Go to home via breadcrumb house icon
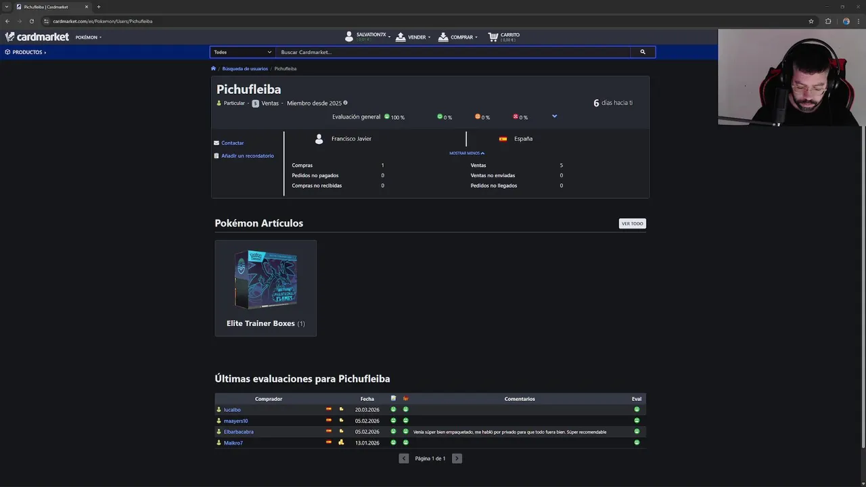This screenshot has height=487, width=866. (213, 68)
